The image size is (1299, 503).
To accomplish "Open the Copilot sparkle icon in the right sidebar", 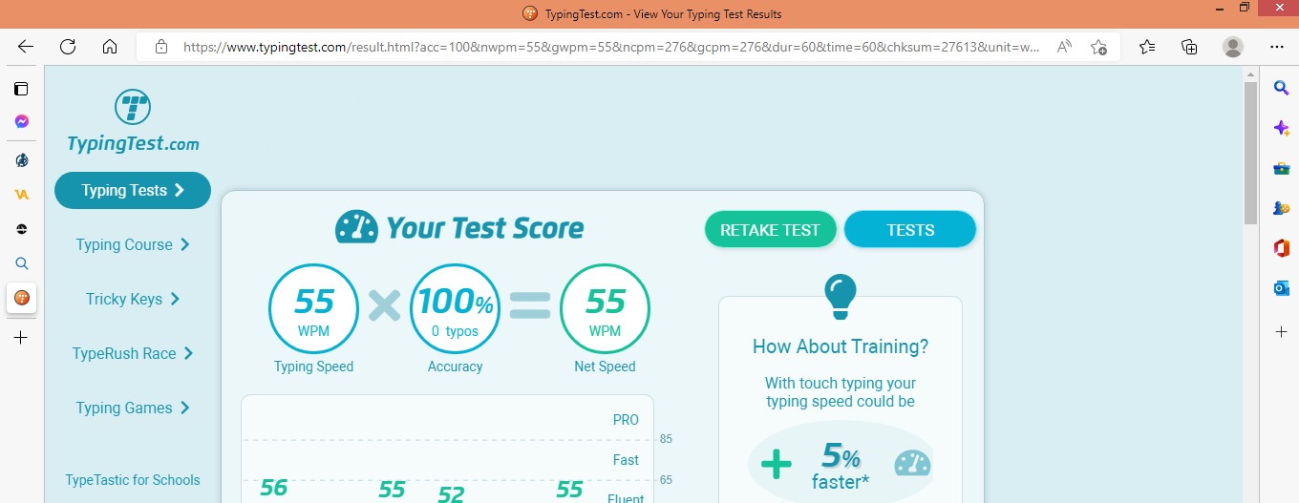I will [1282, 128].
